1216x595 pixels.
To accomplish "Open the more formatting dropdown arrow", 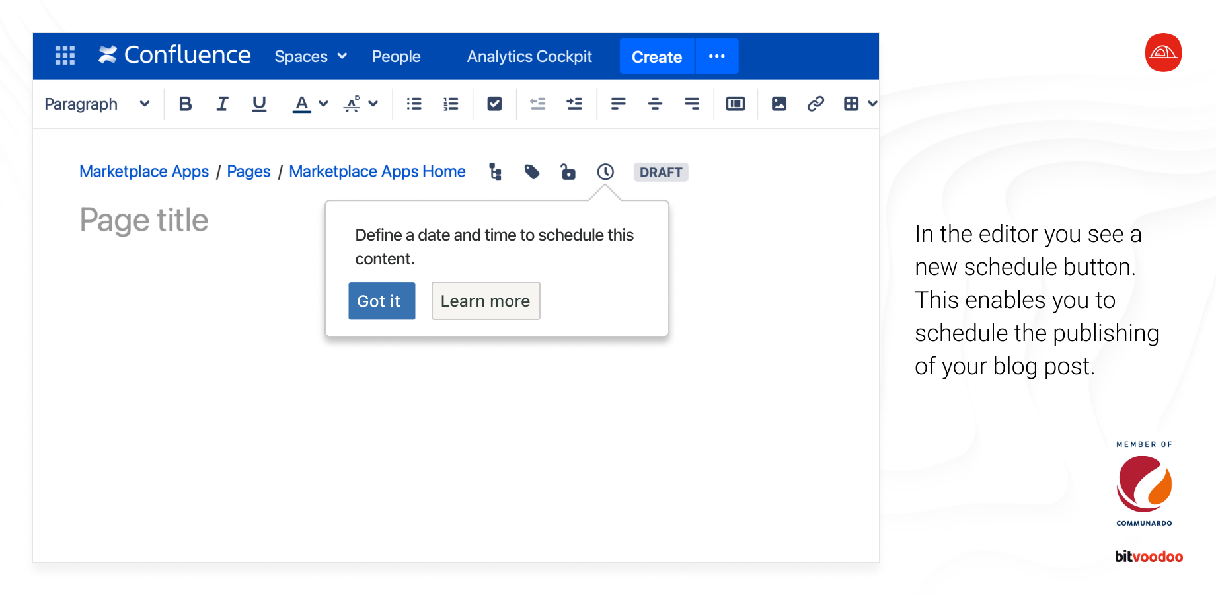I will point(373,104).
